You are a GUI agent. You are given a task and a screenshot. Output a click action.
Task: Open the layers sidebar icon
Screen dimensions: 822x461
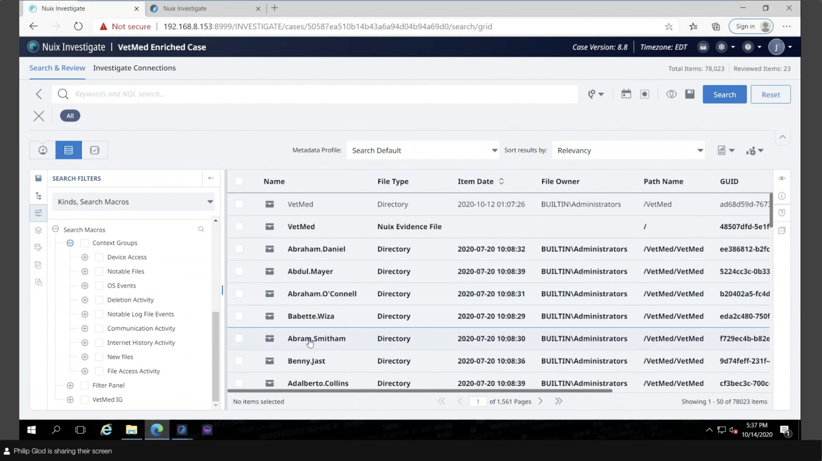[x=38, y=230]
